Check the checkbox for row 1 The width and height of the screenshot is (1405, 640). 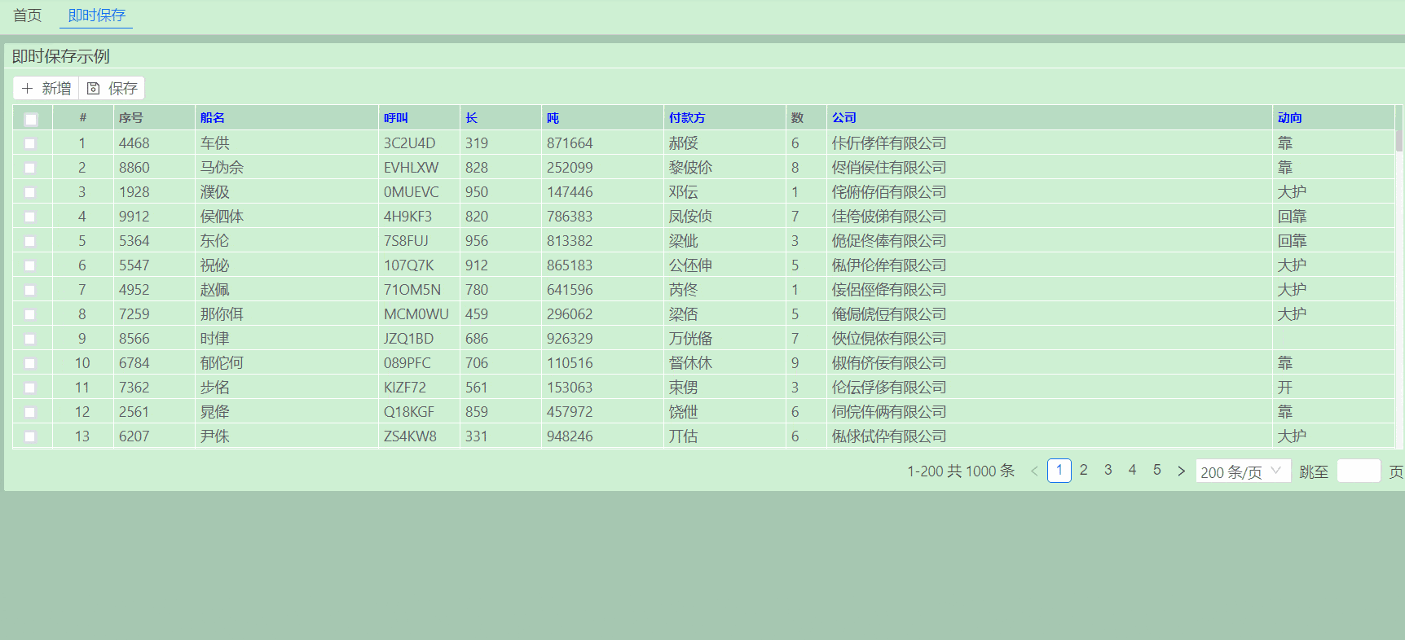pyautogui.click(x=30, y=143)
